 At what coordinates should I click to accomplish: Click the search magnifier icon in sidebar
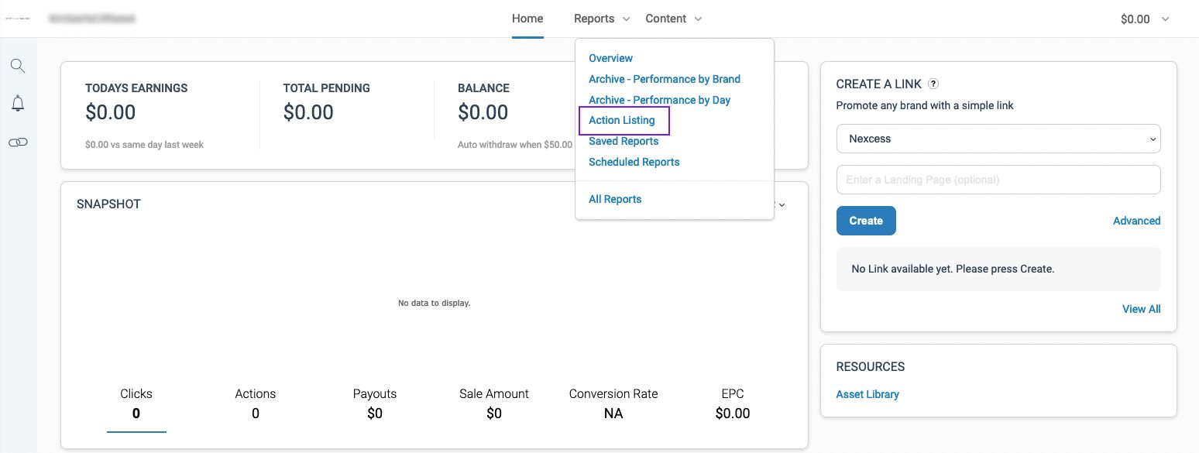click(x=18, y=66)
